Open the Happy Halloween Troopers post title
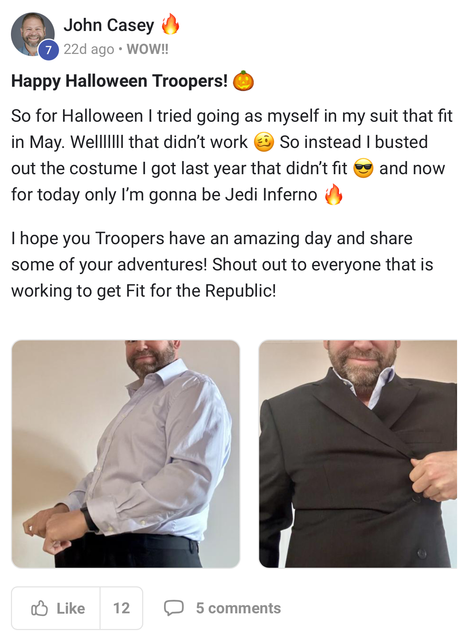The width and height of the screenshot is (468, 641). pyautogui.click(x=120, y=81)
